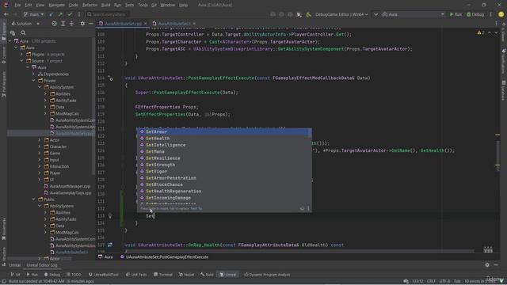The height and width of the screenshot is (285, 507).
Task: Open the Aura run configuration dropdown
Action: click(414, 14)
